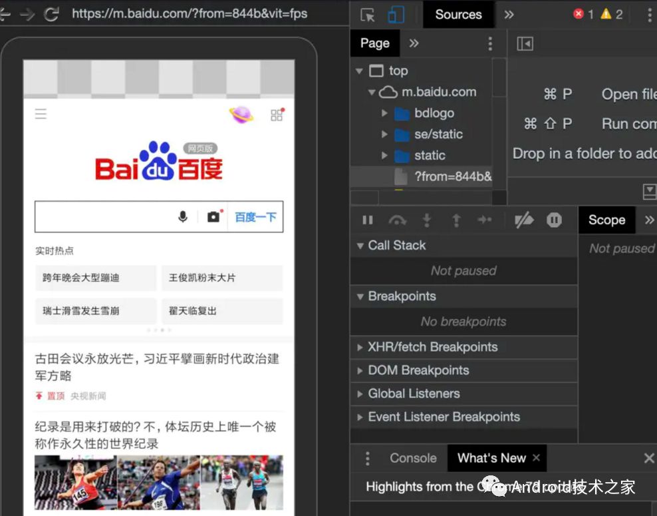Click the deactivate breakpoints icon
Screen dimensions: 657x516
click(524, 220)
